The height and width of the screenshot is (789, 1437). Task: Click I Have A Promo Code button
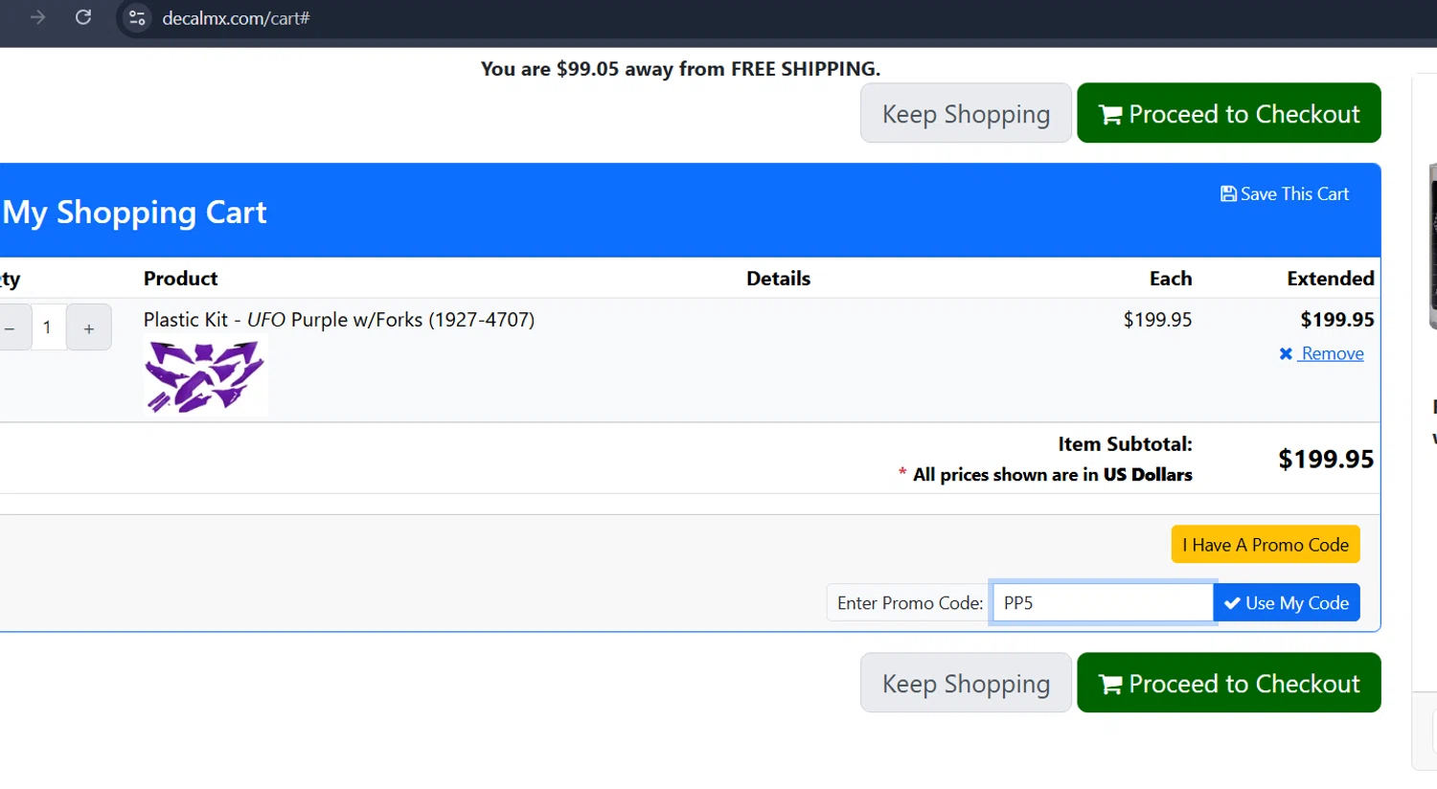(1266, 545)
